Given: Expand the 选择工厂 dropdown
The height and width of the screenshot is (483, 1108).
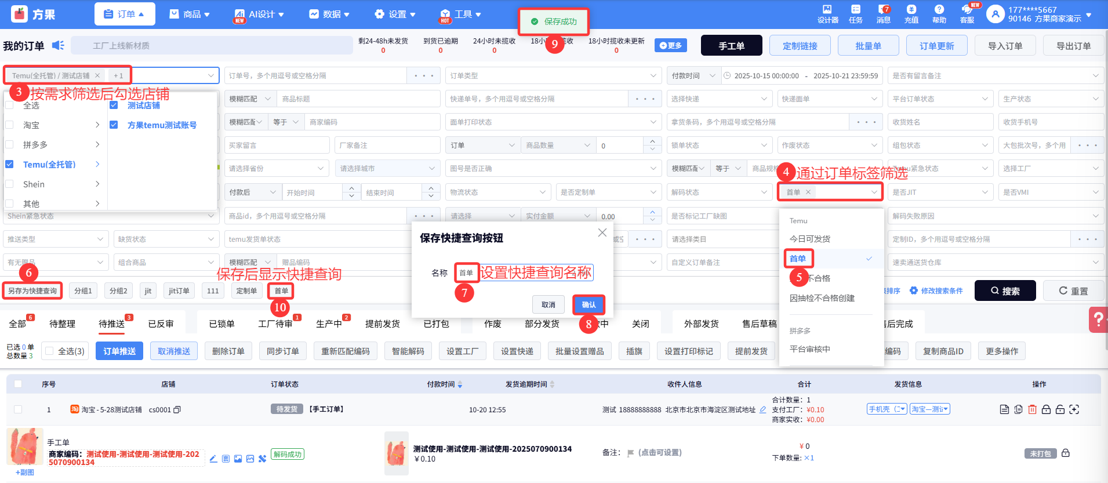Looking at the screenshot, I should point(1050,168).
